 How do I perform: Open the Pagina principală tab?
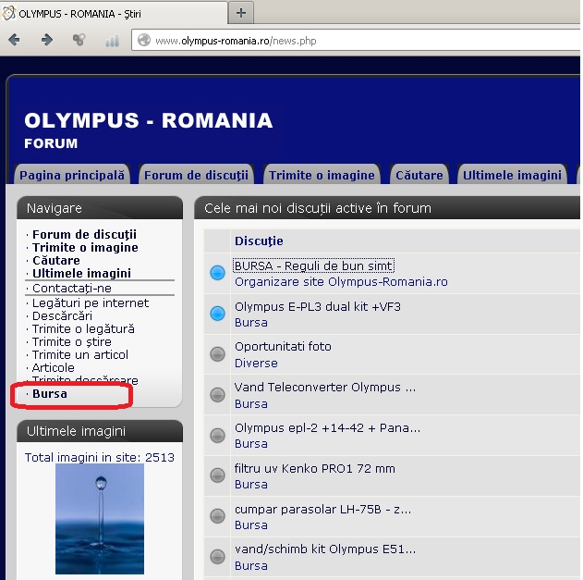[x=72, y=175]
